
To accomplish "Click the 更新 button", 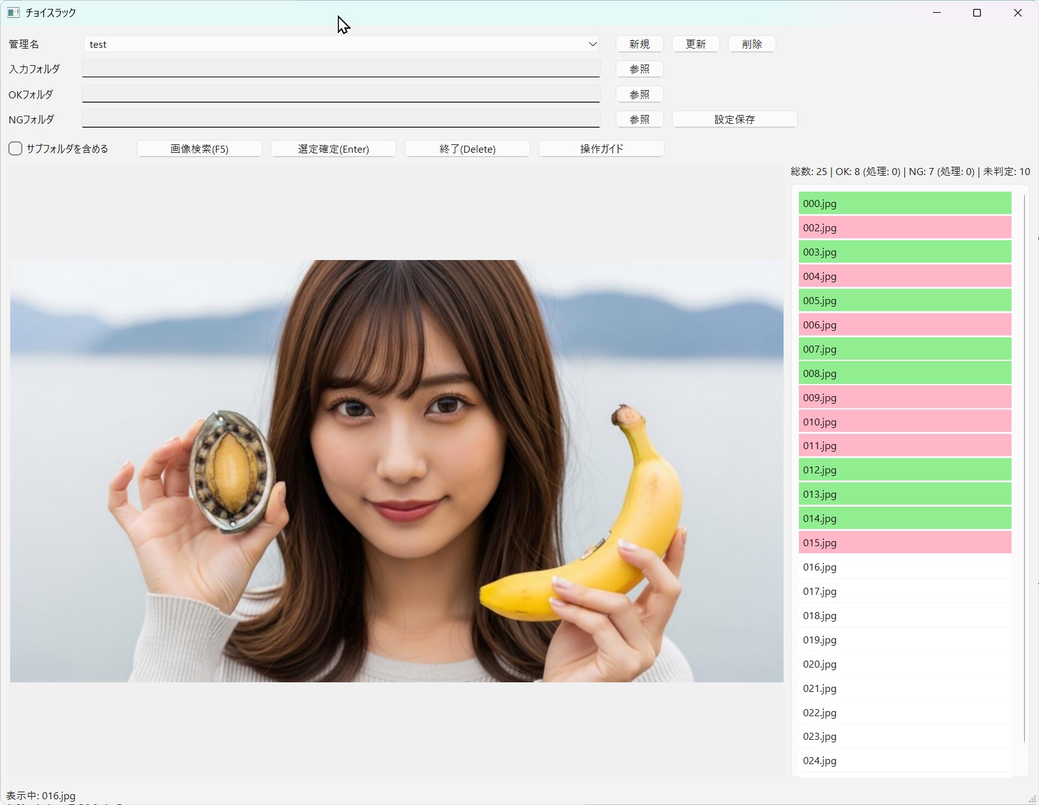I will [695, 44].
